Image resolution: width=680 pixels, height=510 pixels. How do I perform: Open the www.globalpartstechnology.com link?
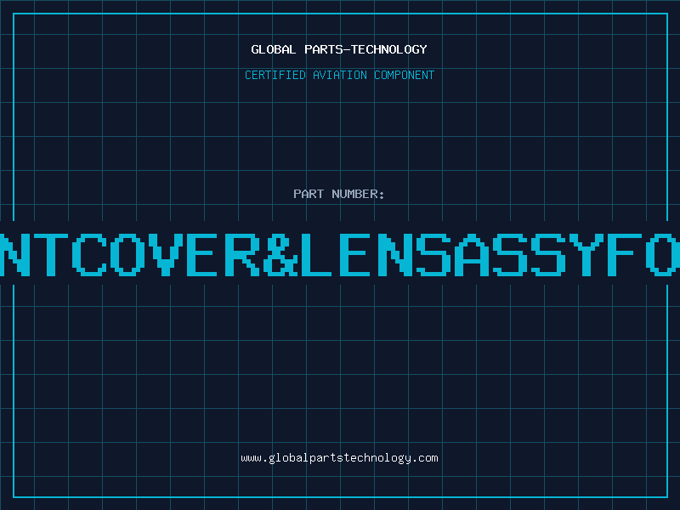pos(339,458)
